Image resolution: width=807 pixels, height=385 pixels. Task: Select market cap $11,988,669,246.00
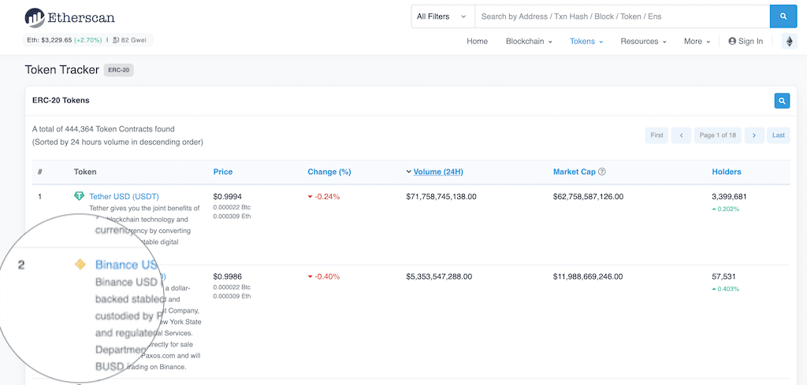(x=588, y=276)
